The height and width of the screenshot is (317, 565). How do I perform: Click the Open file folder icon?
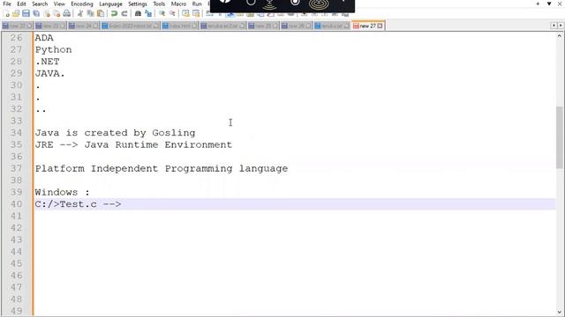(x=16, y=14)
